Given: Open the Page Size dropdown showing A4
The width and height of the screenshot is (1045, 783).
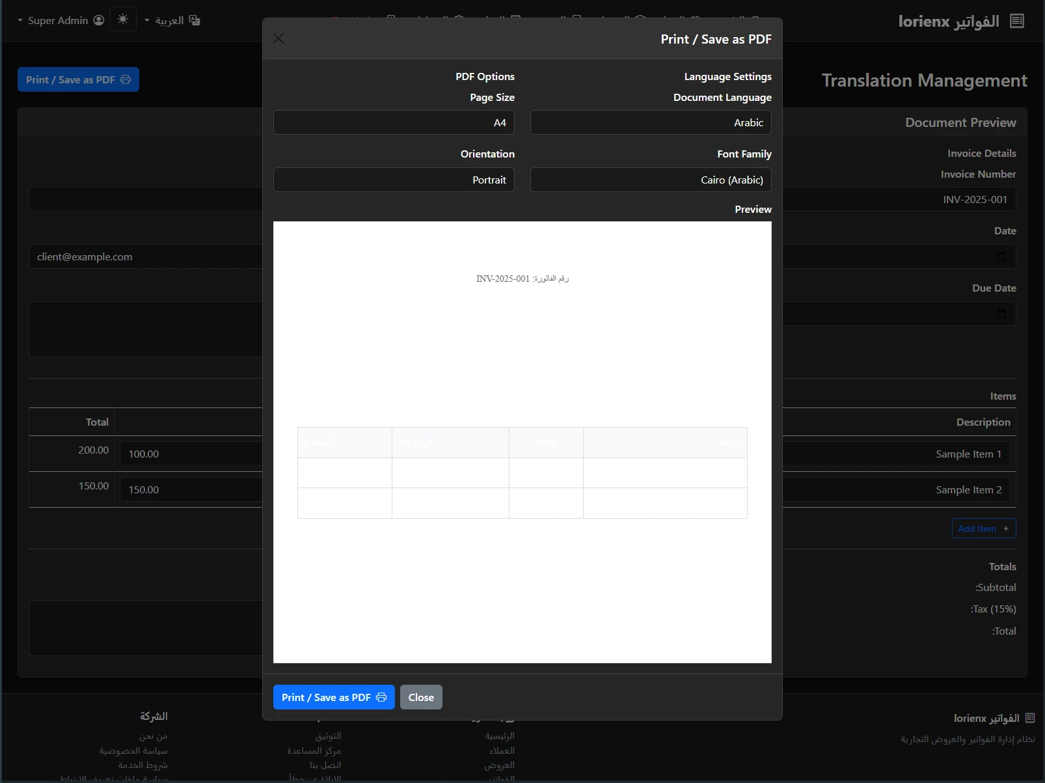Looking at the screenshot, I should coord(393,122).
